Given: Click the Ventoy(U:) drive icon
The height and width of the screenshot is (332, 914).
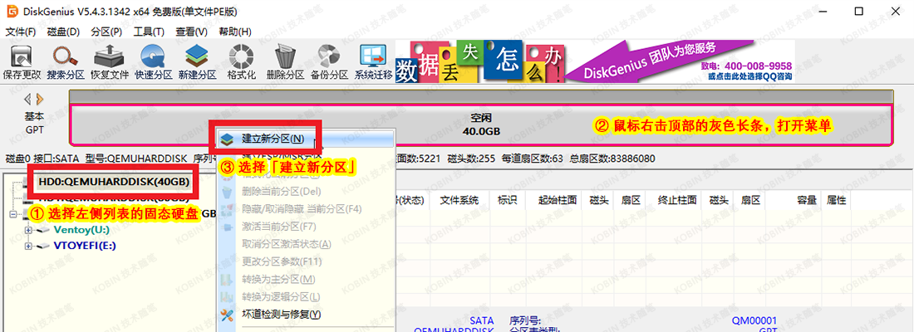Looking at the screenshot, I should pyautogui.click(x=43, y=230).
